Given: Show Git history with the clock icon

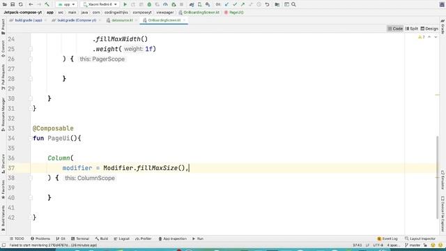Looking at the screenshot, I should pos(259,5).
